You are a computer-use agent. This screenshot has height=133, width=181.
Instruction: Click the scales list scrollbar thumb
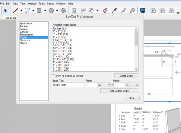(x=136, y=38)
